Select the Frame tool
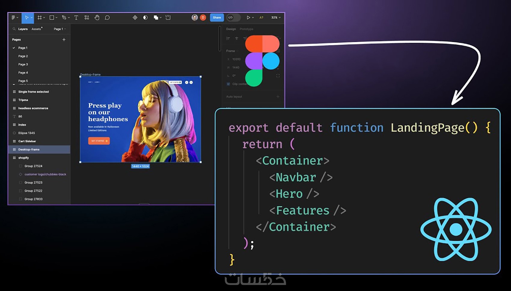This screenshot has width=511, height=291. [x=39, y=18]
